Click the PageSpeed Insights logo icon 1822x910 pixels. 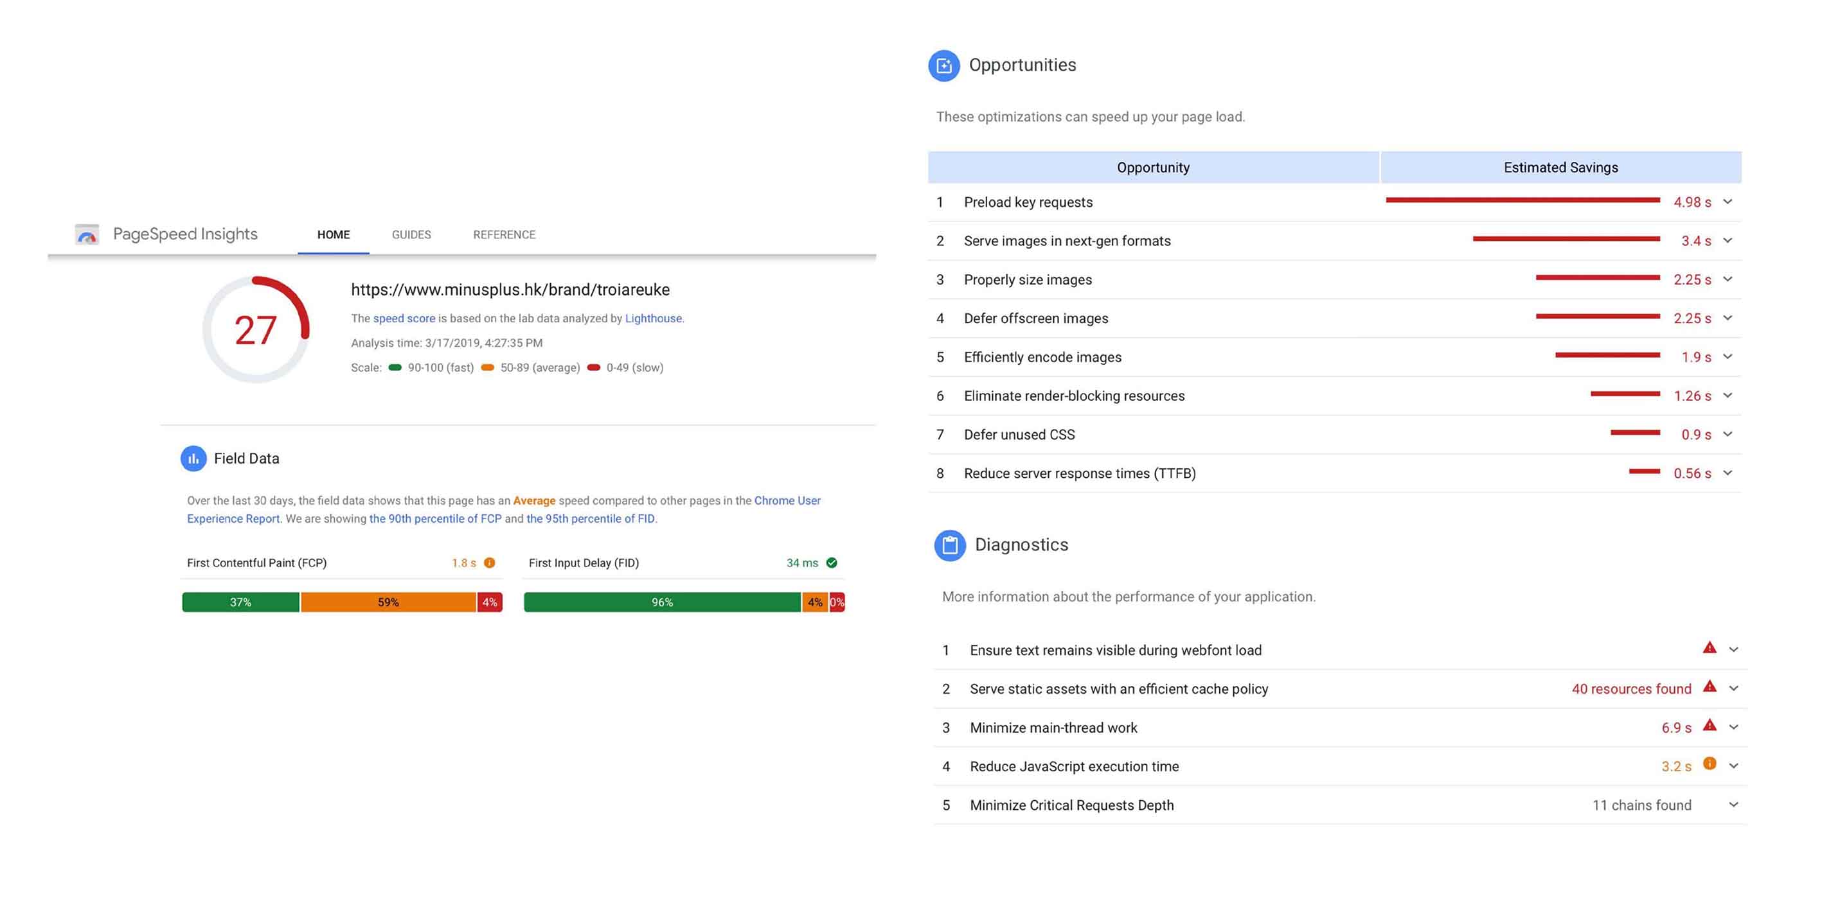(x=87, y=234)
